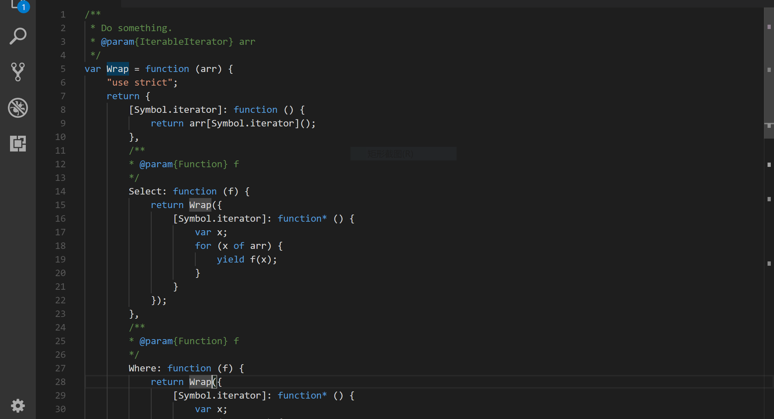This screenshot has height=419, width=774.
Task: Click line number 5 in gutter
Action: [63, 69]
